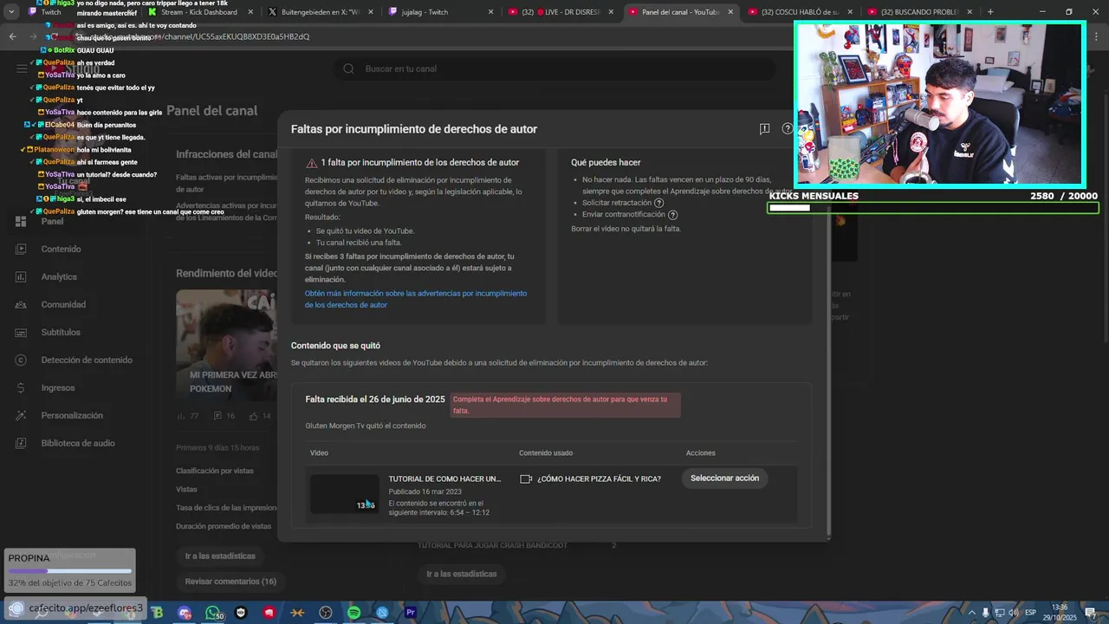Viewport: 1109px width, 624px height.
Task: Click the red Completa el Aprendizaje notice
Action: click(x=566, y=405)
